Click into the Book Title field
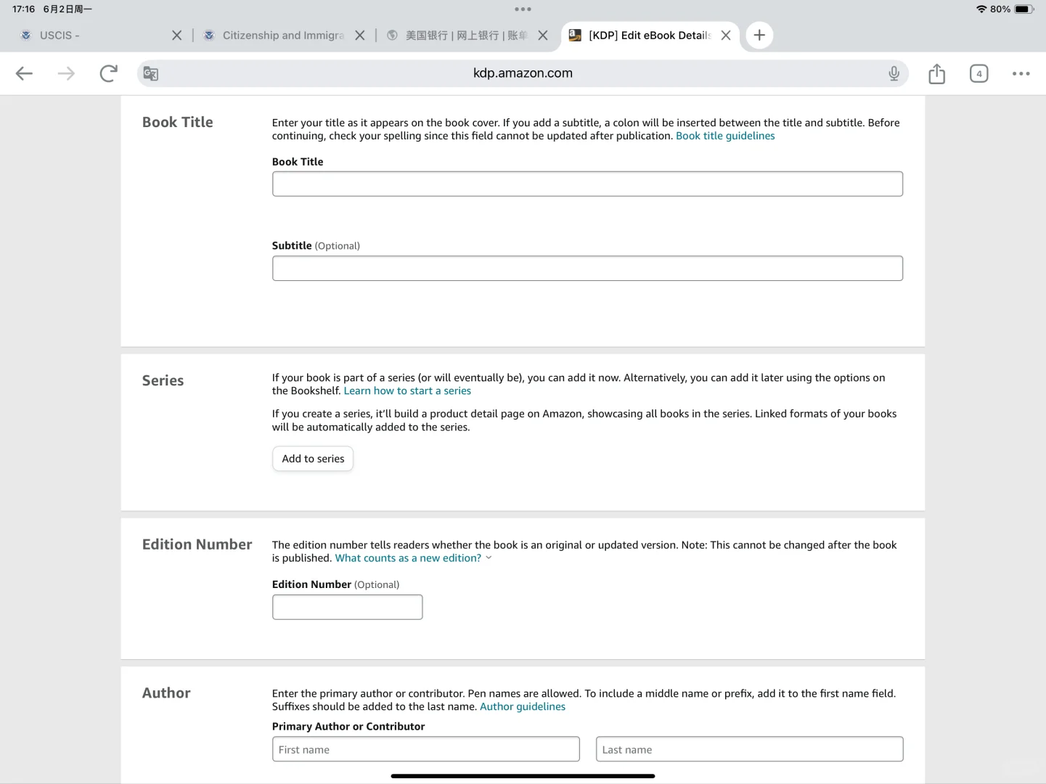 [587, 184]
